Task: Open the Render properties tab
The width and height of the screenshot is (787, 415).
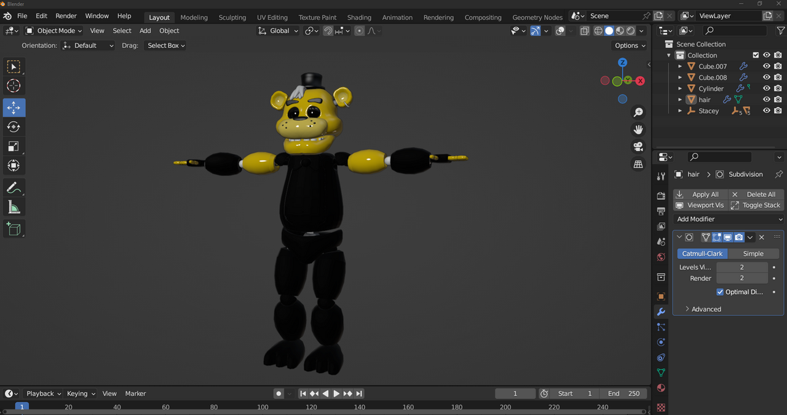Action: (661, 196)
